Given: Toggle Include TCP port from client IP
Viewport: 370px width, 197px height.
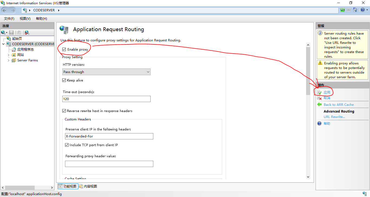Looking at the screenshot, I should click(x=67, y=145).
